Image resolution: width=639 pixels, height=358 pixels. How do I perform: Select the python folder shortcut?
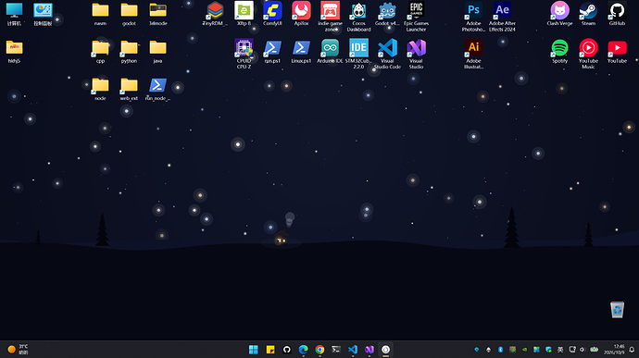pyautogui.click(x=129, y=51)
